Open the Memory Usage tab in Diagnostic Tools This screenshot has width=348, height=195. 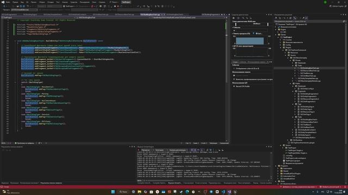click(256, 62)
